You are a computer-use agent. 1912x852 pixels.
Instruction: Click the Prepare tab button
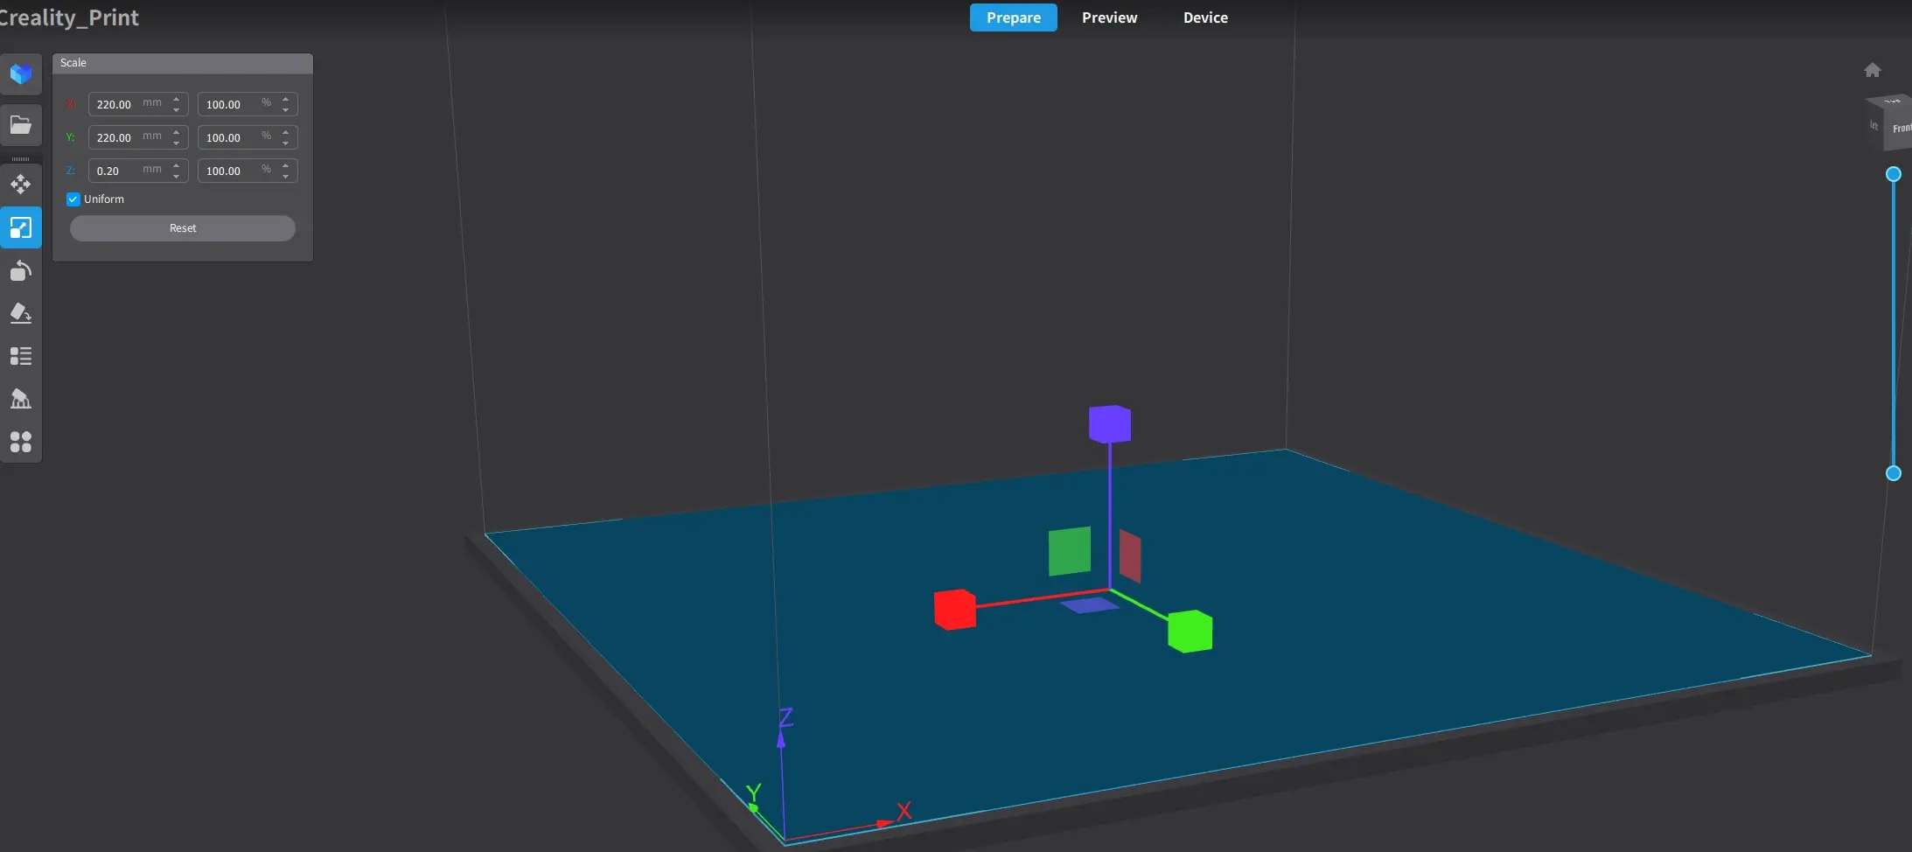click(1014, 17)
